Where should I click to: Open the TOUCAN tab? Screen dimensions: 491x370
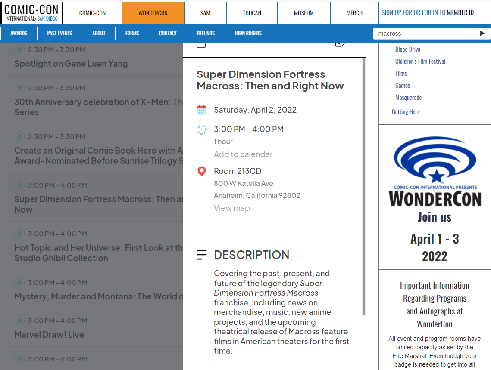pyautogui.click(x=252, y=13)
